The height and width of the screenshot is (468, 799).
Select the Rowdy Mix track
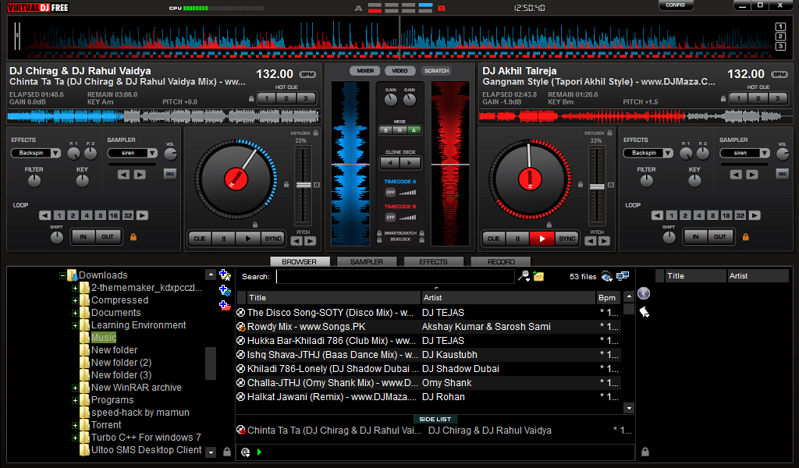pyautogui.click(x=428, y=326)
